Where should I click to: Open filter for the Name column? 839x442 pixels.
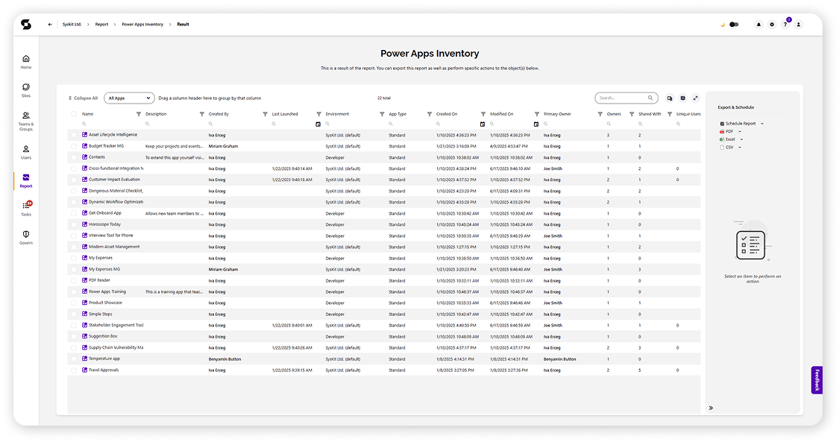[x=139, y=114]
